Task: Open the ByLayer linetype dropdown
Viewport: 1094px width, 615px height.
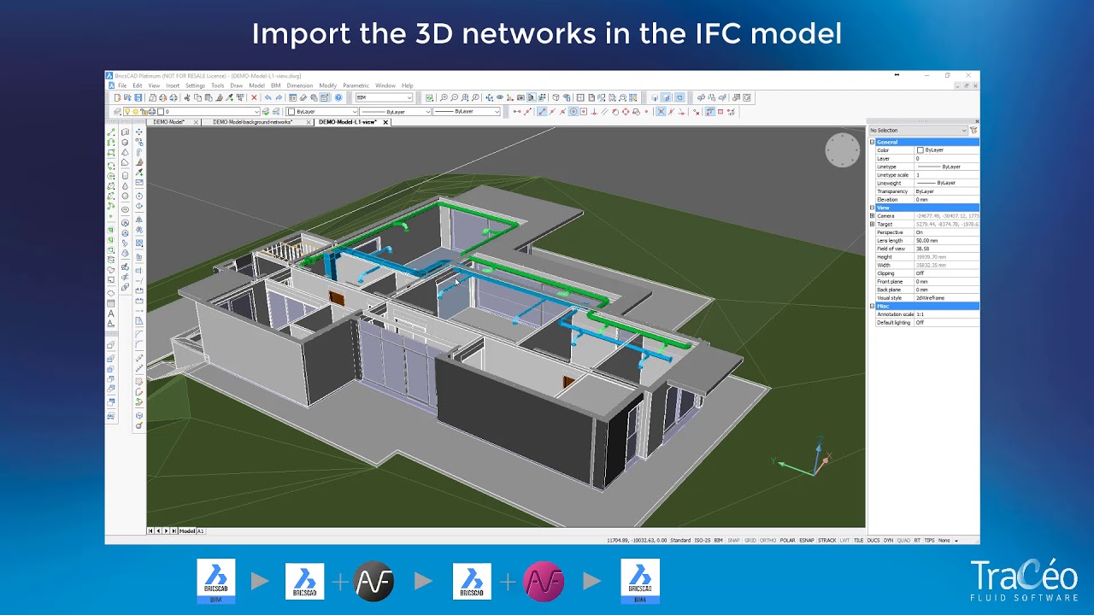Action: 395,111
